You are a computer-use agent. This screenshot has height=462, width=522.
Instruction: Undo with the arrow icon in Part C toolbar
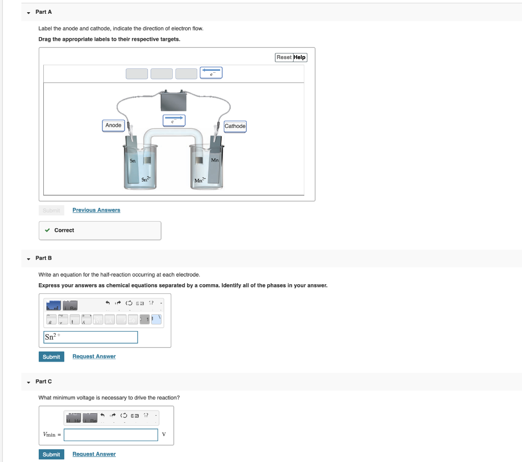point(103,415)
